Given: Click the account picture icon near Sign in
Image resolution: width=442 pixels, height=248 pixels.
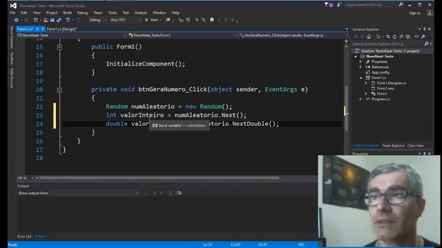Looking at the screenshot, I should point(430,13).
